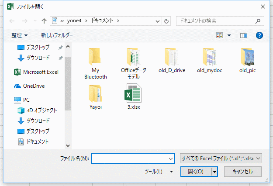Select the Officeデータモデル folder

(x=134, y=64)
